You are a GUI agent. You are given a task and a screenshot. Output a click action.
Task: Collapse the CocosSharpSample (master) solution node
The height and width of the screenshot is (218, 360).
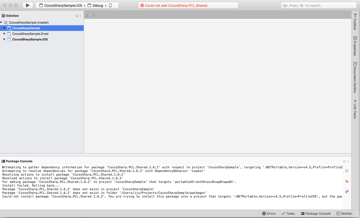1,22
